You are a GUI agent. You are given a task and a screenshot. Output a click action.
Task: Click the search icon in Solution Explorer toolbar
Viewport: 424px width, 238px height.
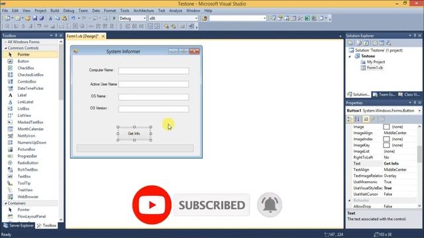pos(389,43)
